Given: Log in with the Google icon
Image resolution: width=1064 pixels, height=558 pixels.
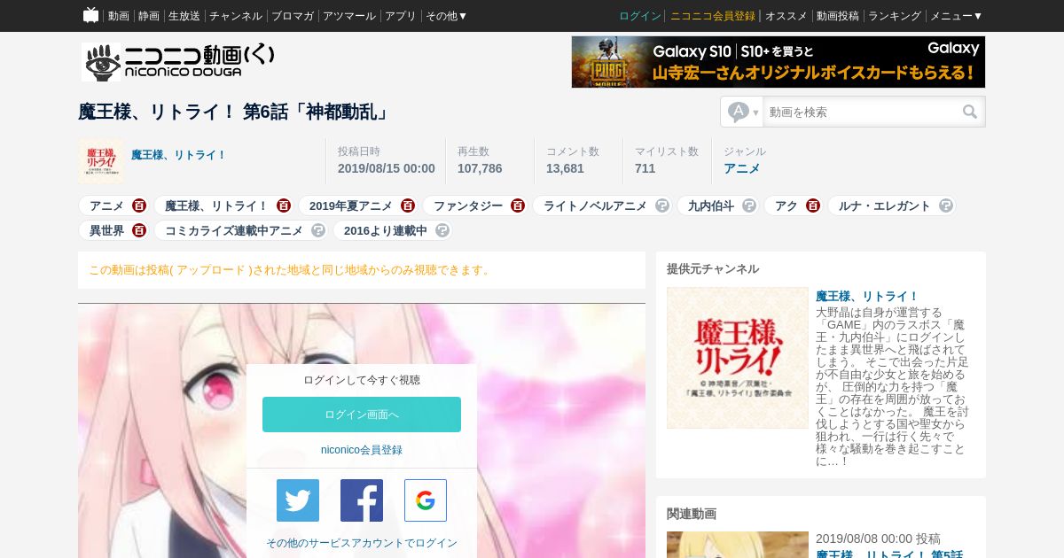Looking at the screenshot, I should point(426,500).
